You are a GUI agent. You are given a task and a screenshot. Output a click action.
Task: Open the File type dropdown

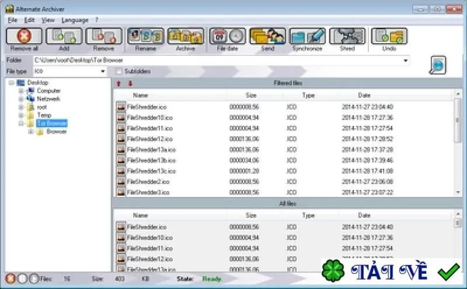103,71
